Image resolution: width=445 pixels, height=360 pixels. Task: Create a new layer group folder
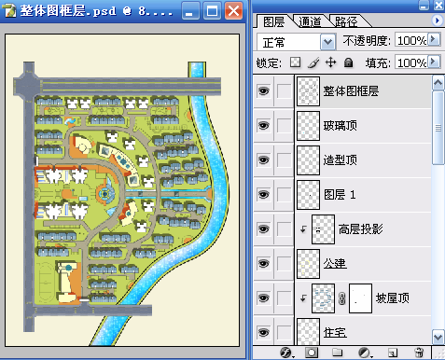(x=337, y=353)
